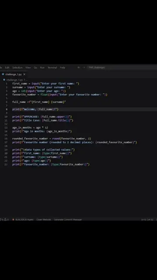Click line number 8 in the gutter
This screenshot has height=280, width=157.
pyautogui.click(x=7, y=109)
